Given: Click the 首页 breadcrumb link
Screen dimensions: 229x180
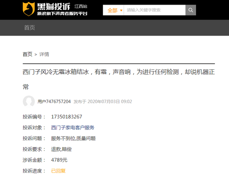Looking at the screenshot, I should pyautogui.click(x=27, y=54).
